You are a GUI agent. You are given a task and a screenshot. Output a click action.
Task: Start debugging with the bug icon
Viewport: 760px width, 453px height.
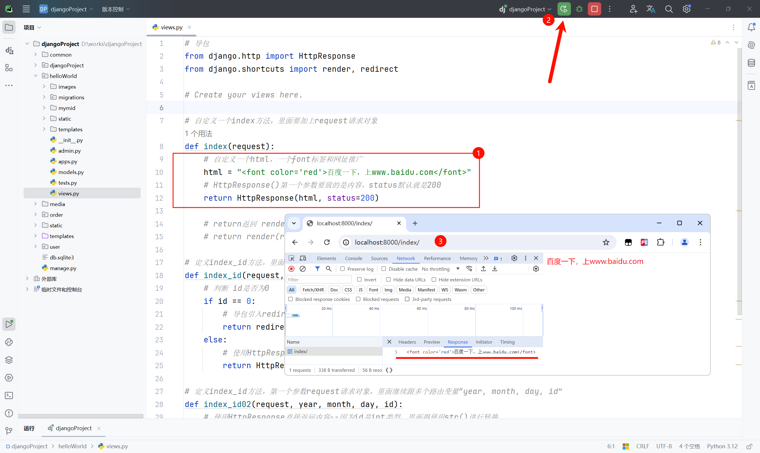coord(579,9)
